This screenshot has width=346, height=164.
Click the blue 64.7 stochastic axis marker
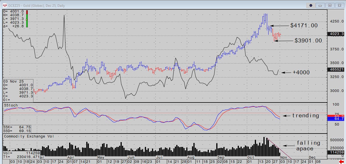pyautogui.click(x=336, y=119)
